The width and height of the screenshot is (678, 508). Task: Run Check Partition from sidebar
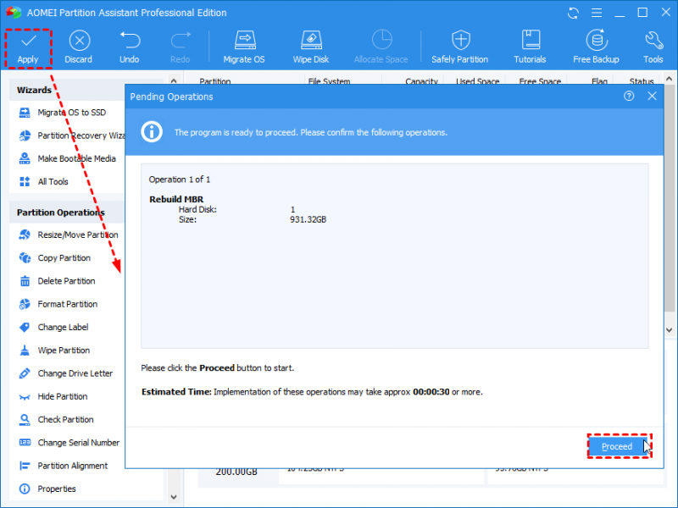[x=56, y=419]
